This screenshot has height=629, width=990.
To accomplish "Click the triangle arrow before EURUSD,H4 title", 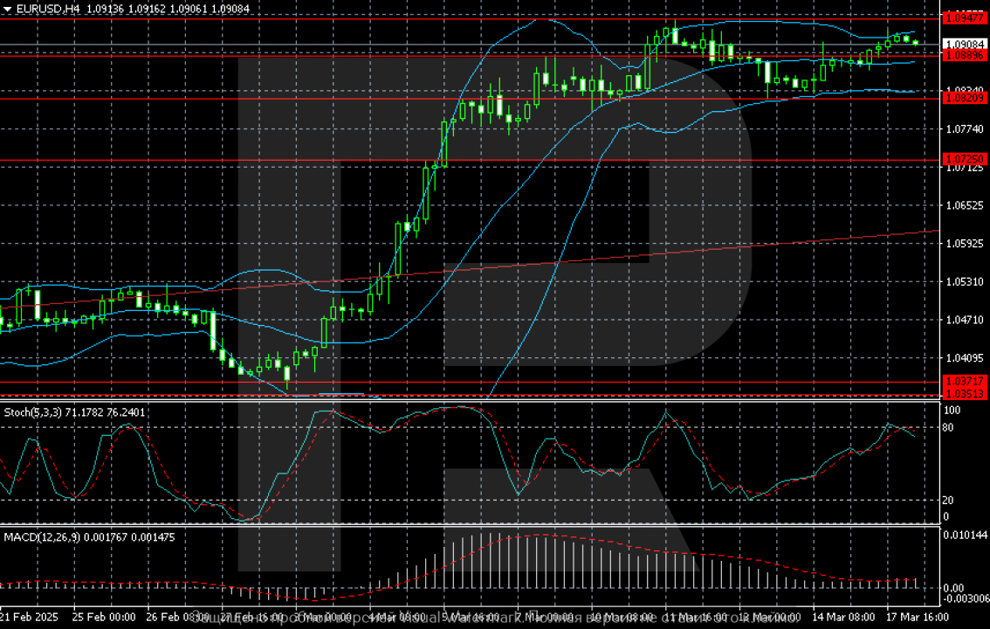I will coord(6,9).
